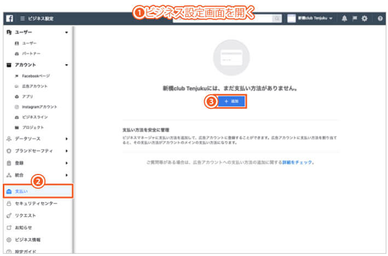Click the Facebookページ flag icon
The width and height of the screenshot is (388, 256).
[x=16, y=76]
